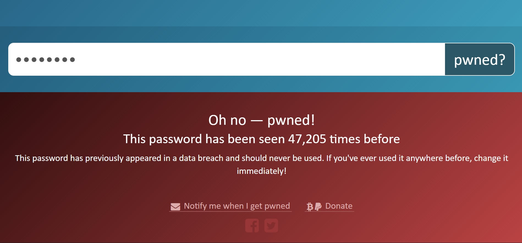Click the Bitcoin icon next to Donate
The width and height of the screenshot is (522, 243).
tap(310, 207)
